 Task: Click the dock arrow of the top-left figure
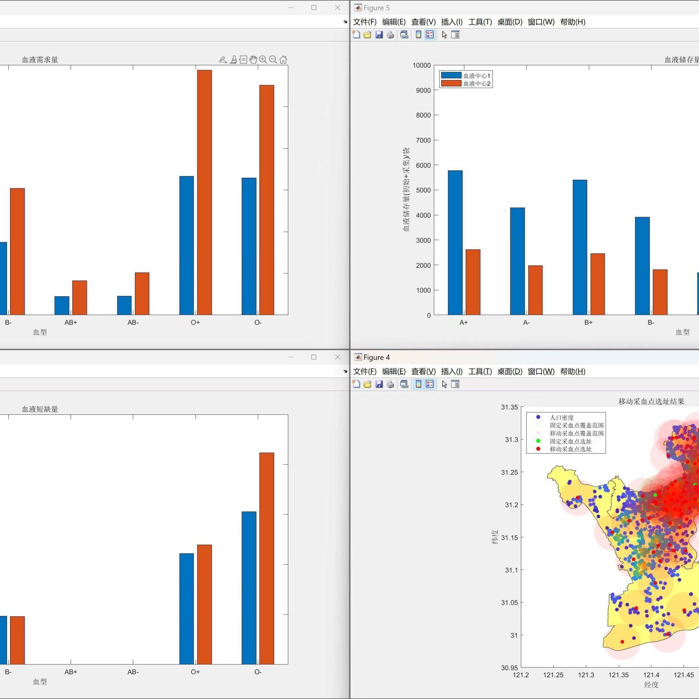(345, 22)
